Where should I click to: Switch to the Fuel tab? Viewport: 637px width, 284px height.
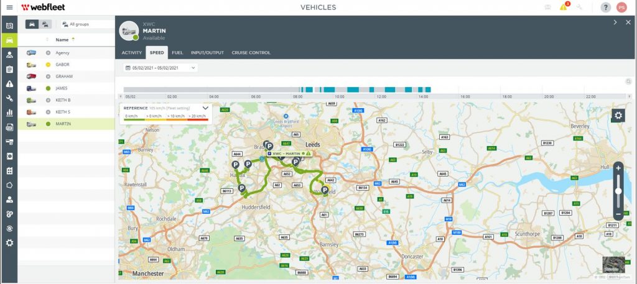pyautogui.click(x=177, y=53)
